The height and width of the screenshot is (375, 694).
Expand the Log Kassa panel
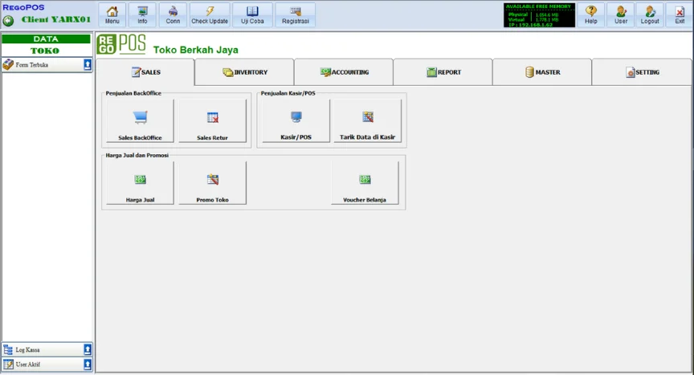pyautogui.click(x=88, y=350)
